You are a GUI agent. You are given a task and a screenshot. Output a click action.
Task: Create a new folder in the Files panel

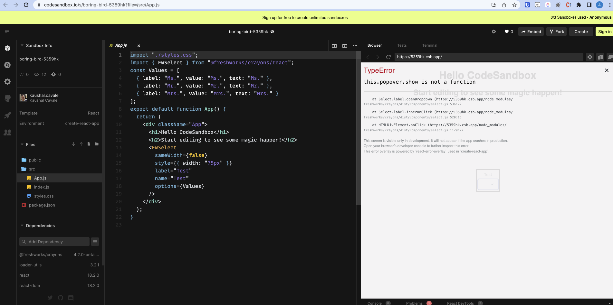[96, 144]
